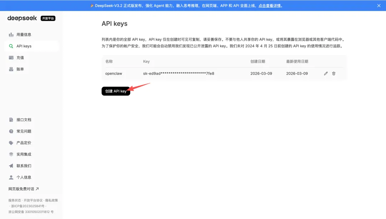The width and height of the screenshot is (386, 219).
Task: Click the API keys magnifier icon
Action: pyautogui.click(x=11, y=46)
